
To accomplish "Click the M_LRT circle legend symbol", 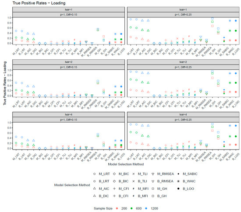I will (95, 174).
